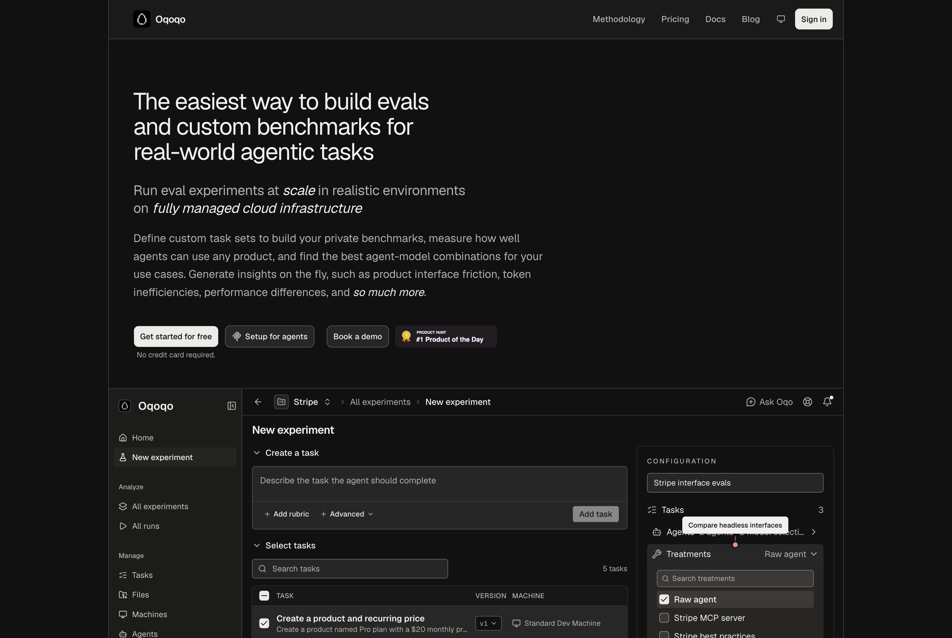
Task: Open the Methodology nav item
Action: click(x=619, y=19)
